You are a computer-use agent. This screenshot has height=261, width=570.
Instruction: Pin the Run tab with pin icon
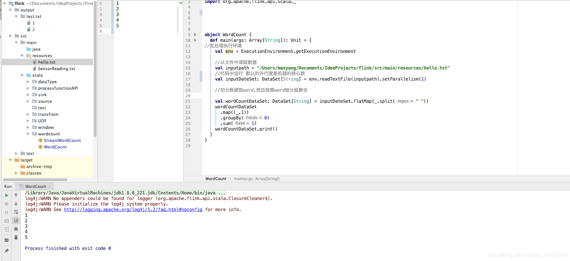click(x=7, y=251)
